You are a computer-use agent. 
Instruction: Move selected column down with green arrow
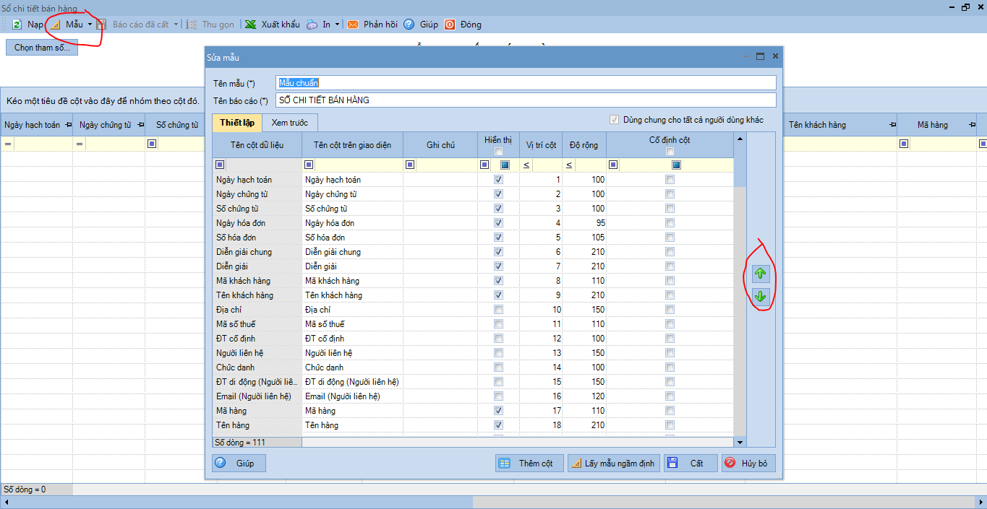(760, 296)
